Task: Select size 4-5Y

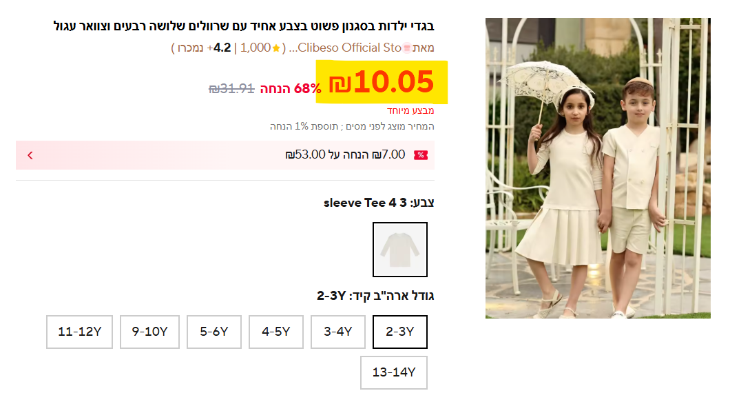Action: 276,332
